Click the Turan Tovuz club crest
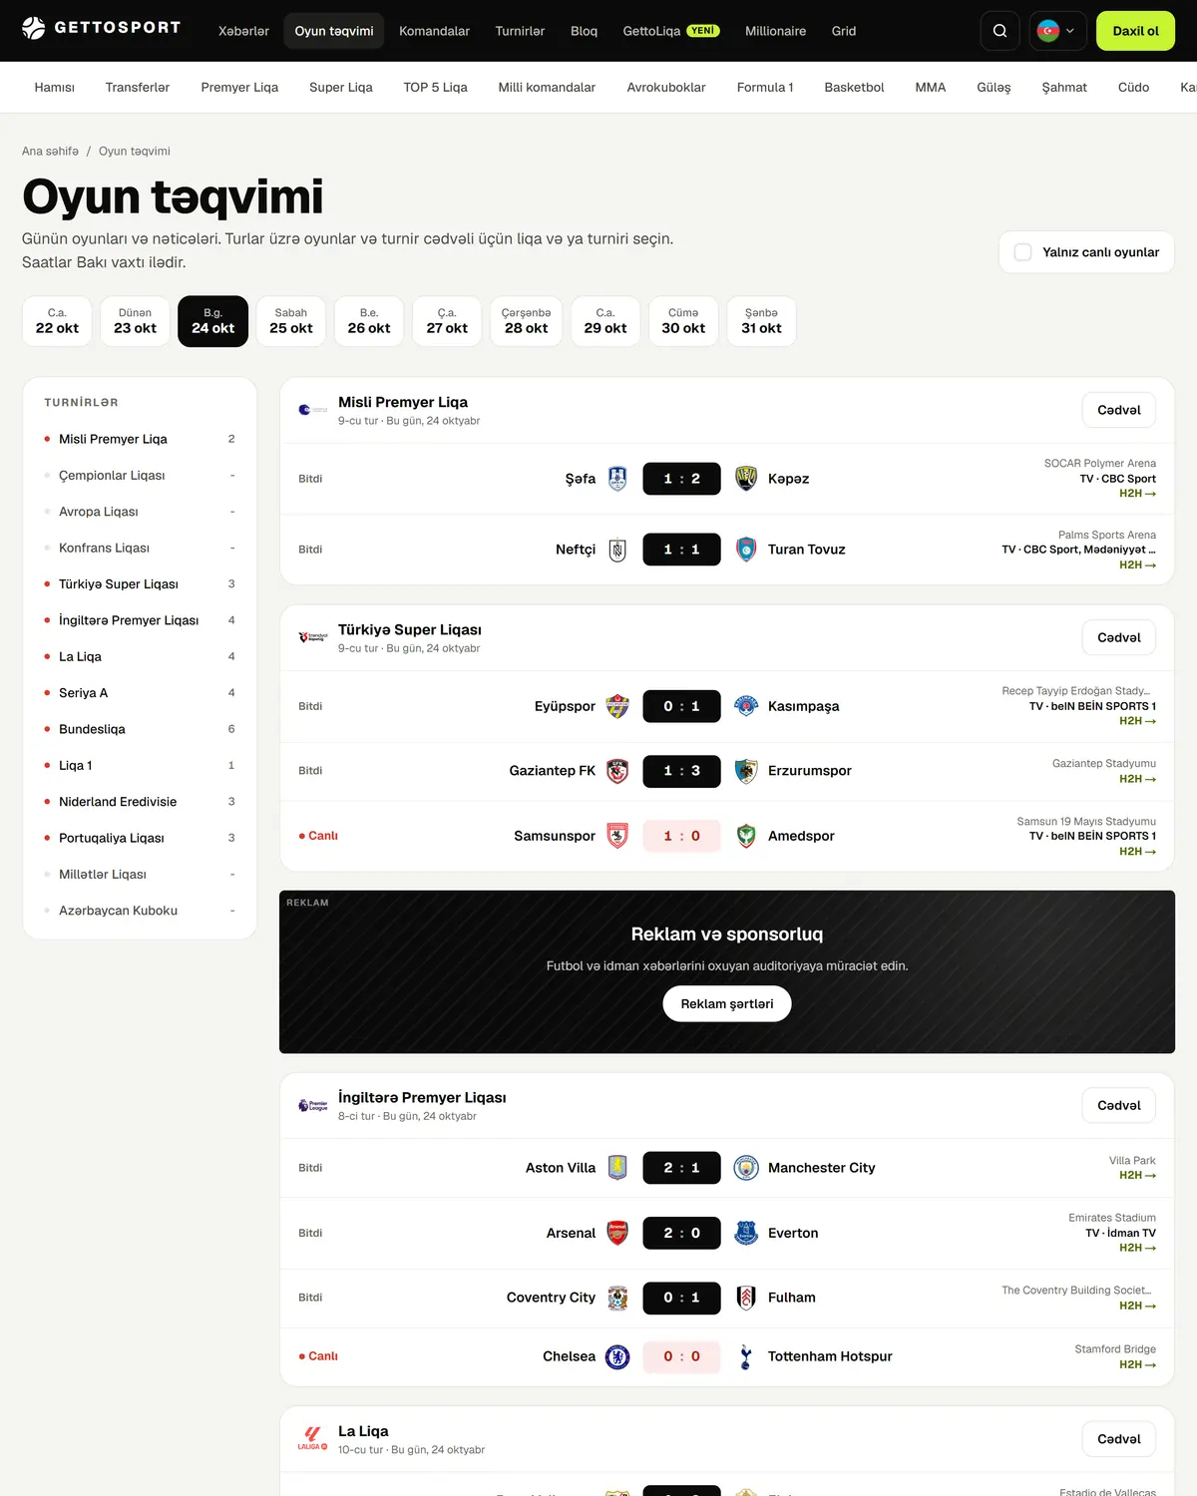 click(x=746, y=550)
